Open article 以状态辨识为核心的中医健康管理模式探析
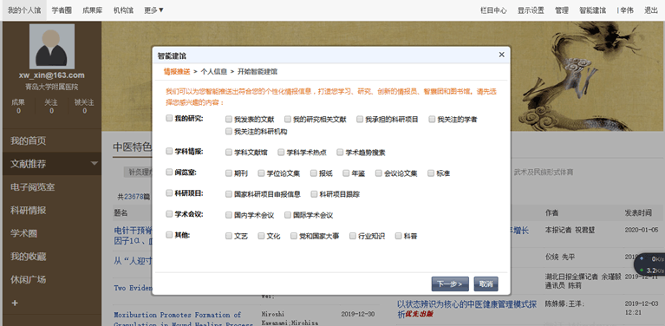Viewport: 665px width, 326px height. coord(467,309)
